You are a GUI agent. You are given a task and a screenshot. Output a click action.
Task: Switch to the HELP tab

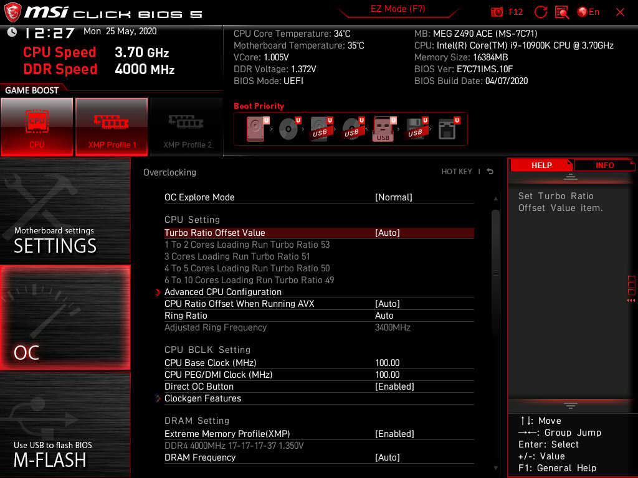point(541,166)
